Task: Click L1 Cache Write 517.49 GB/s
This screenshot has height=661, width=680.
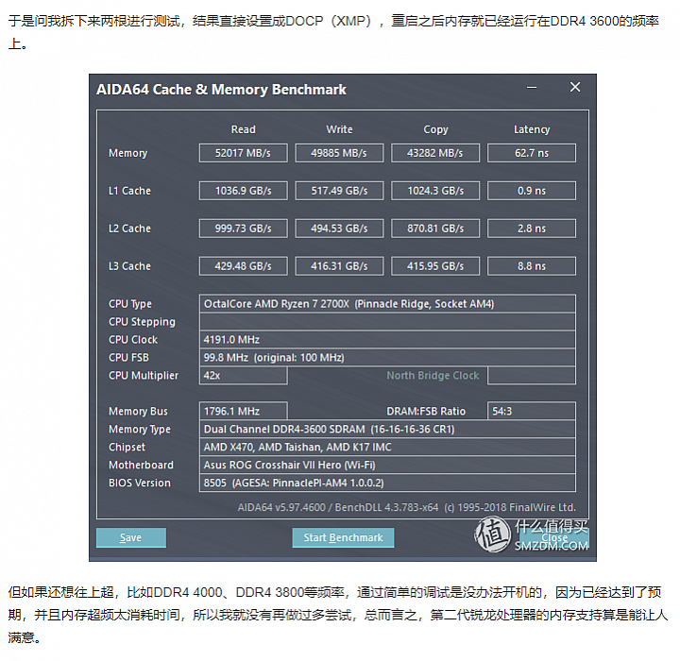Action: [x=339, y=191]
